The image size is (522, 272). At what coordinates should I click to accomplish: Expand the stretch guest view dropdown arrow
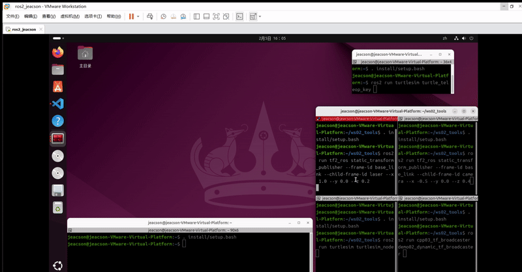(260, 16)
